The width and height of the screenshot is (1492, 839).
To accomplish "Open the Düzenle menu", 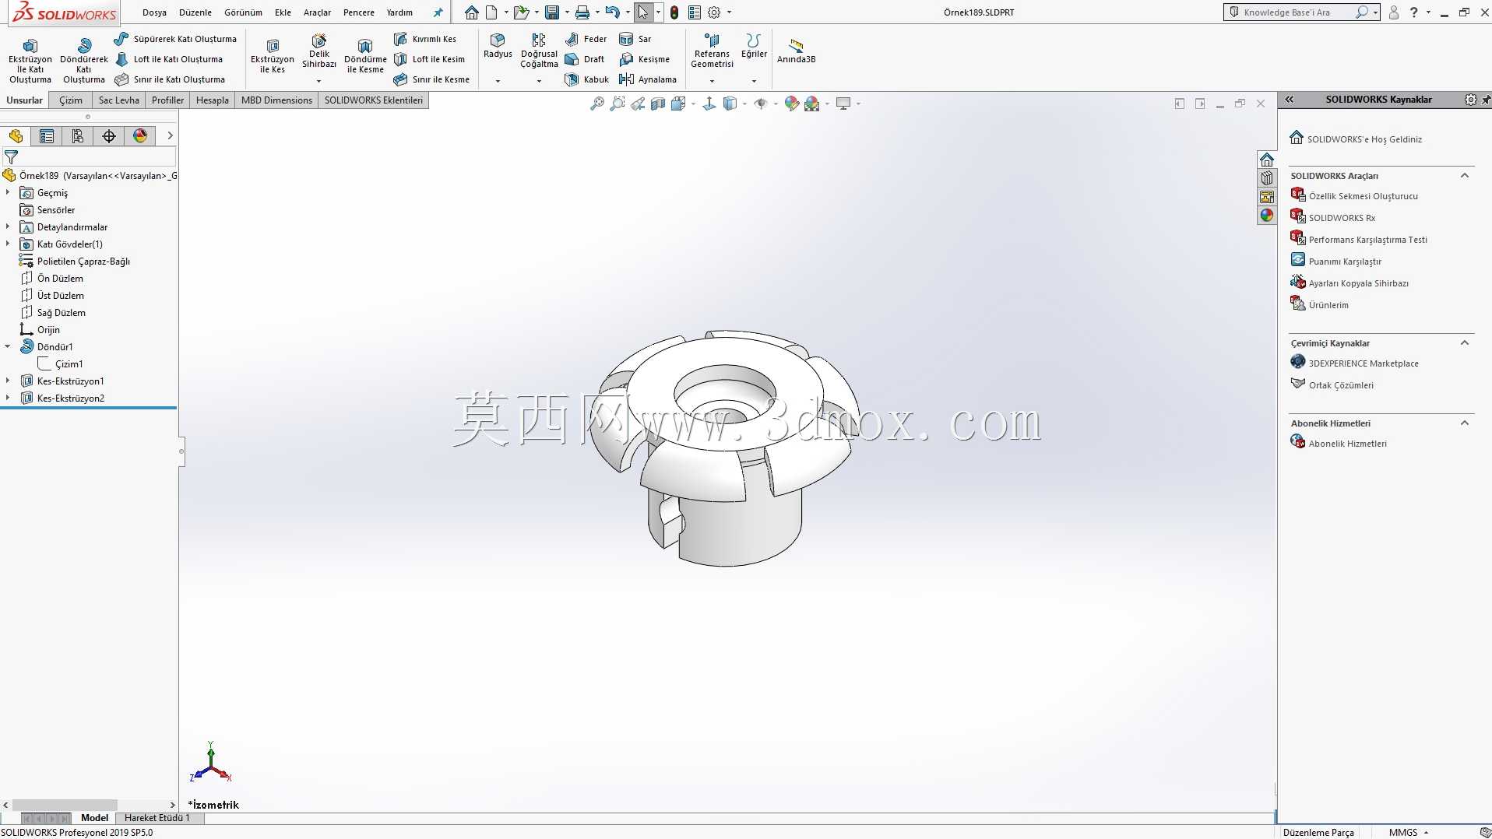I will 195,12.
